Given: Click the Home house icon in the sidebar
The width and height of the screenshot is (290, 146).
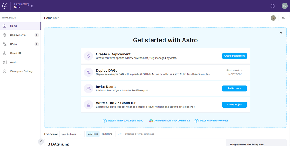Looking at the screenshot, I should point(4,26).
